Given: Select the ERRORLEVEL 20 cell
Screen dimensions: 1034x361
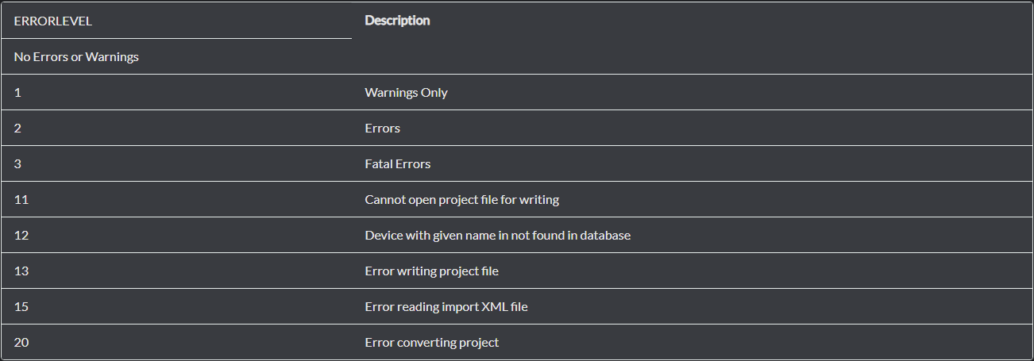Looking at the screenshot, I should tap(21, 343).
